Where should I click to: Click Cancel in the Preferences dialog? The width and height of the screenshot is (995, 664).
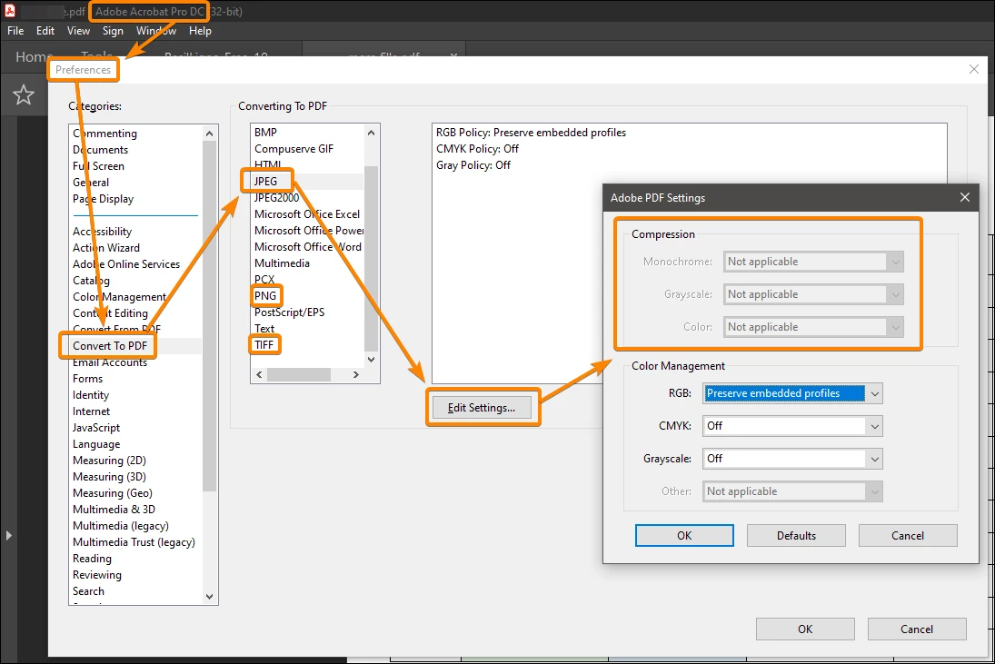click(x=917, y=629)
